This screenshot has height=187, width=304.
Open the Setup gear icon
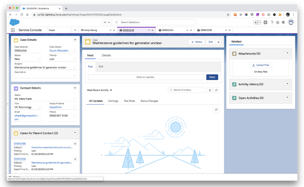278,23
